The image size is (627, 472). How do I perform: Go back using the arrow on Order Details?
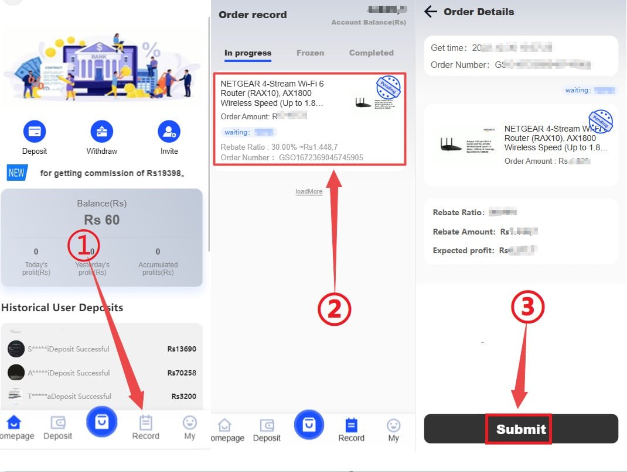tap(430, 12)
